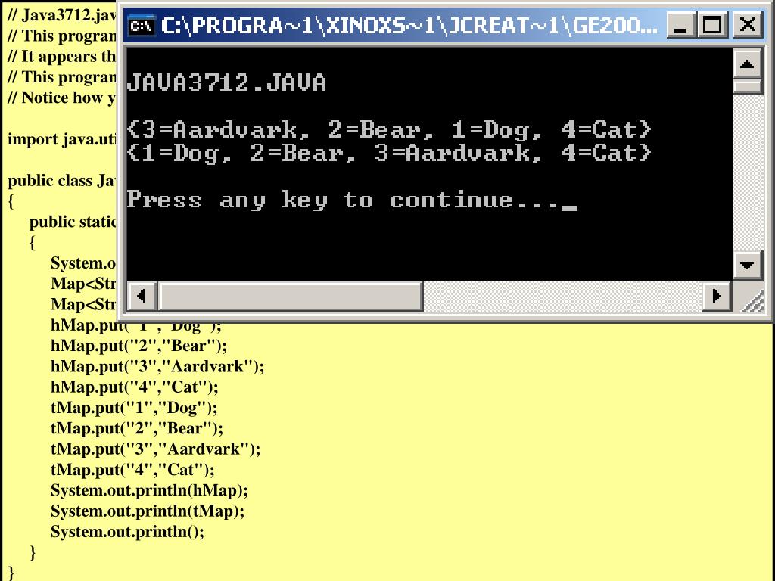
Task: Click the console window resize grip
Action: click(752, 301)
